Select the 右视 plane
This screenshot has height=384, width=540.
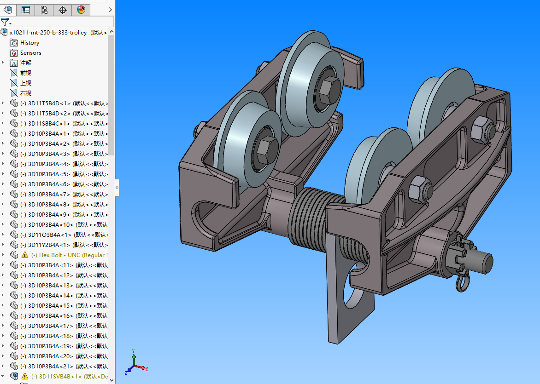click(25, 93)
